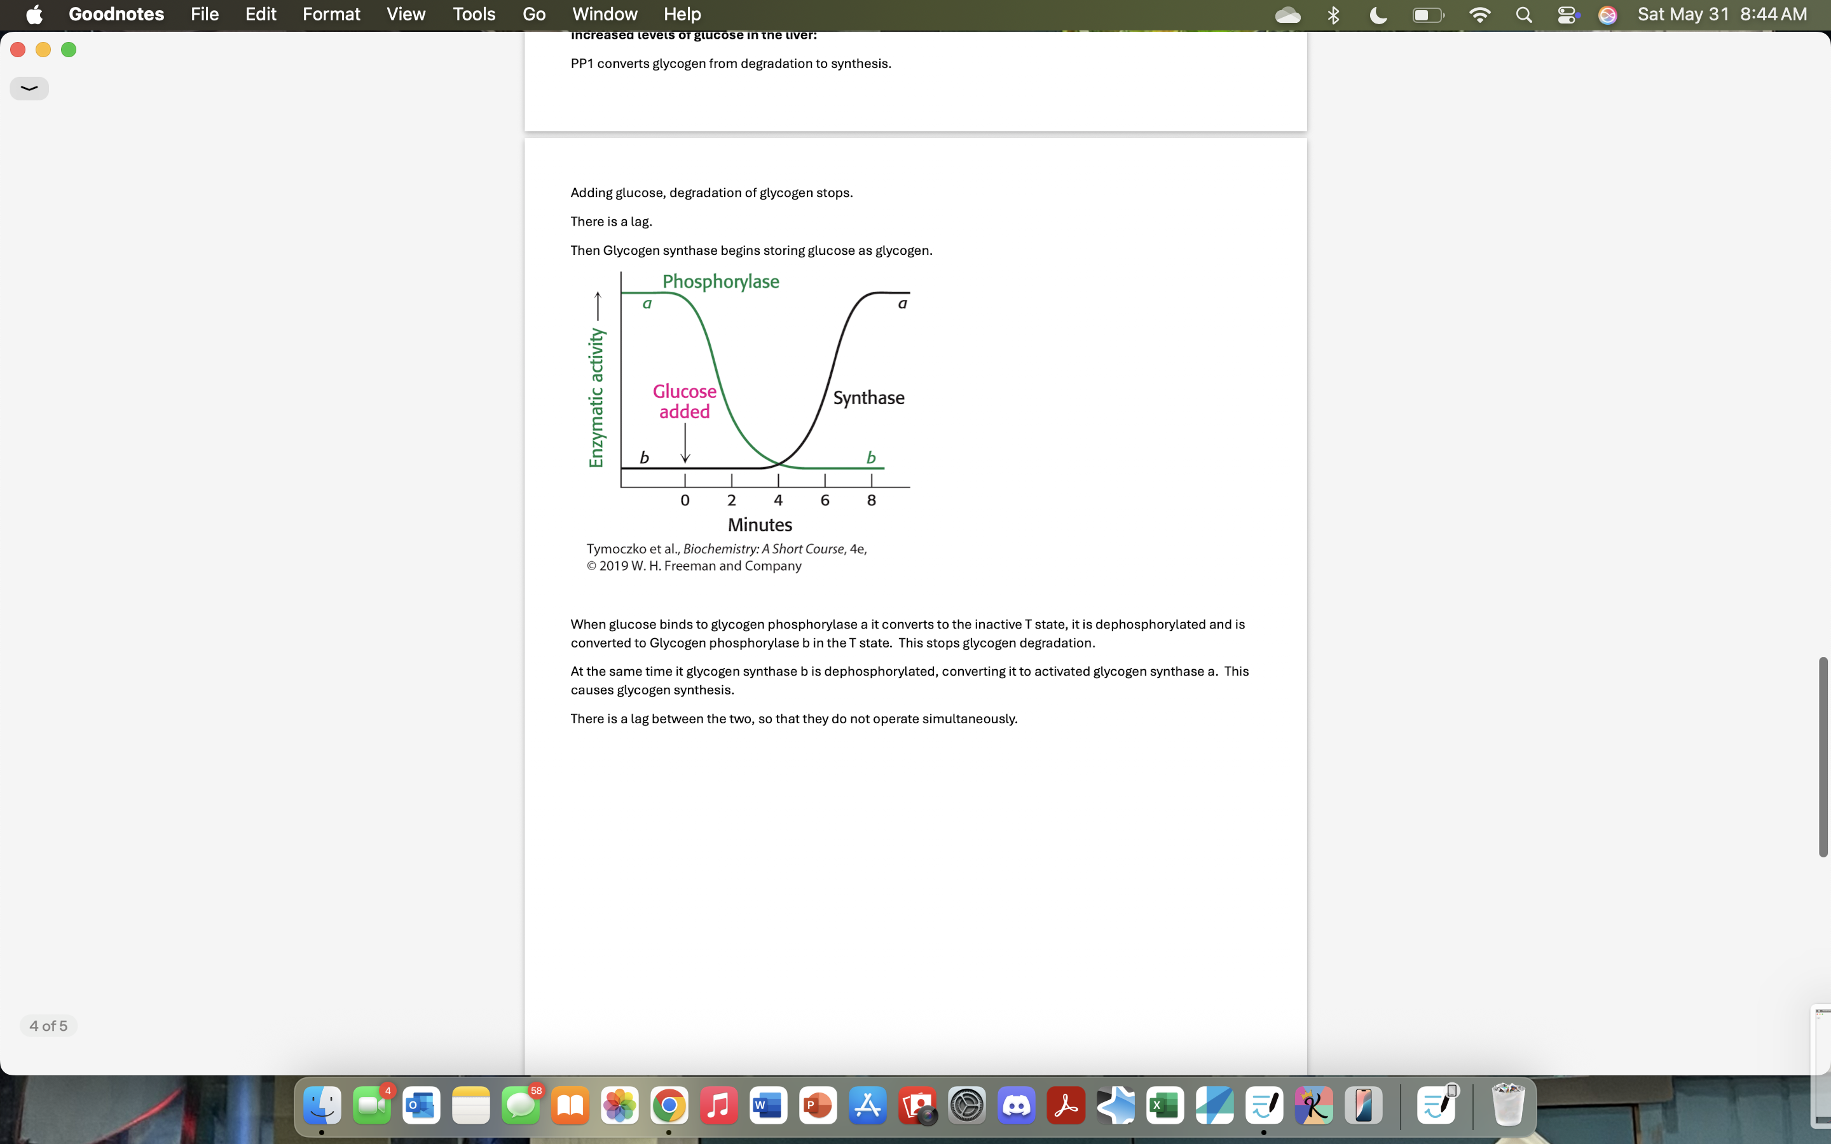
Task: Click the "4 of 5" page indicator
Action: point(48,1026)
